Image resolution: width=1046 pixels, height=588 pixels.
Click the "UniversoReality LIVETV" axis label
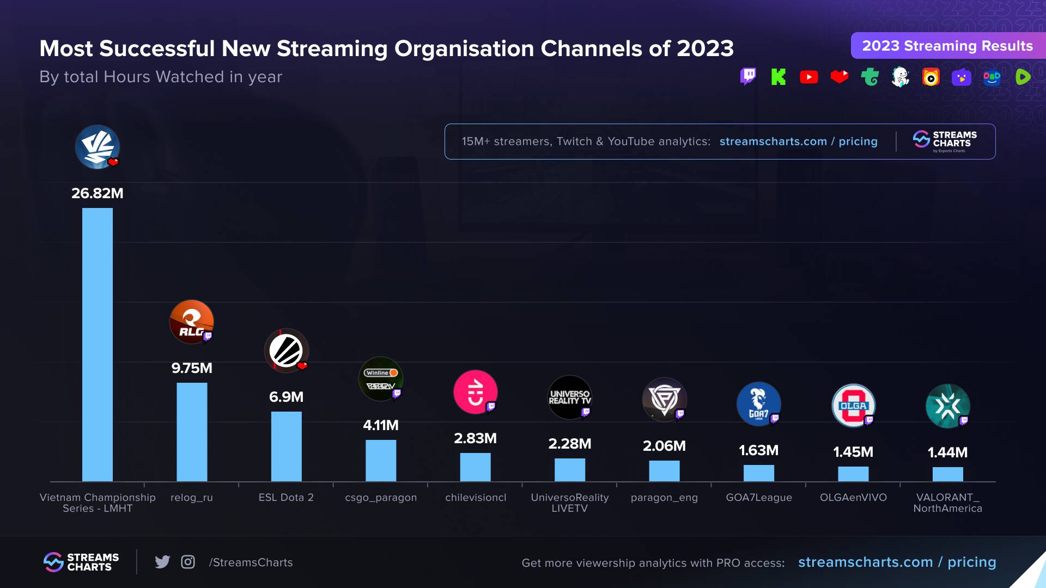(570, 503)
